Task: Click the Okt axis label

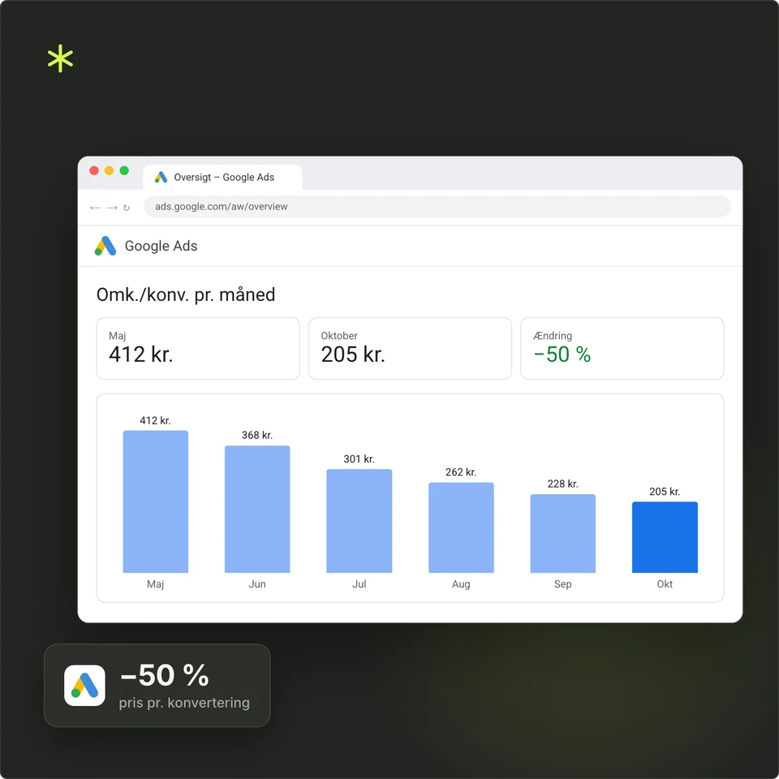Action: point(665,584)
